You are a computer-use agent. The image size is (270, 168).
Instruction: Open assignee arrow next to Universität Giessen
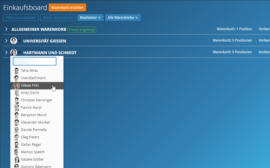pos(19,41)
